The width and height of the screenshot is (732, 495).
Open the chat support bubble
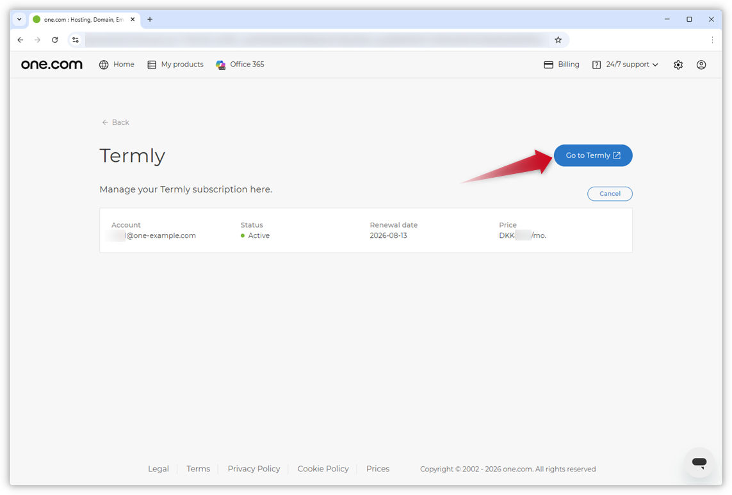[x=699, y=462]
